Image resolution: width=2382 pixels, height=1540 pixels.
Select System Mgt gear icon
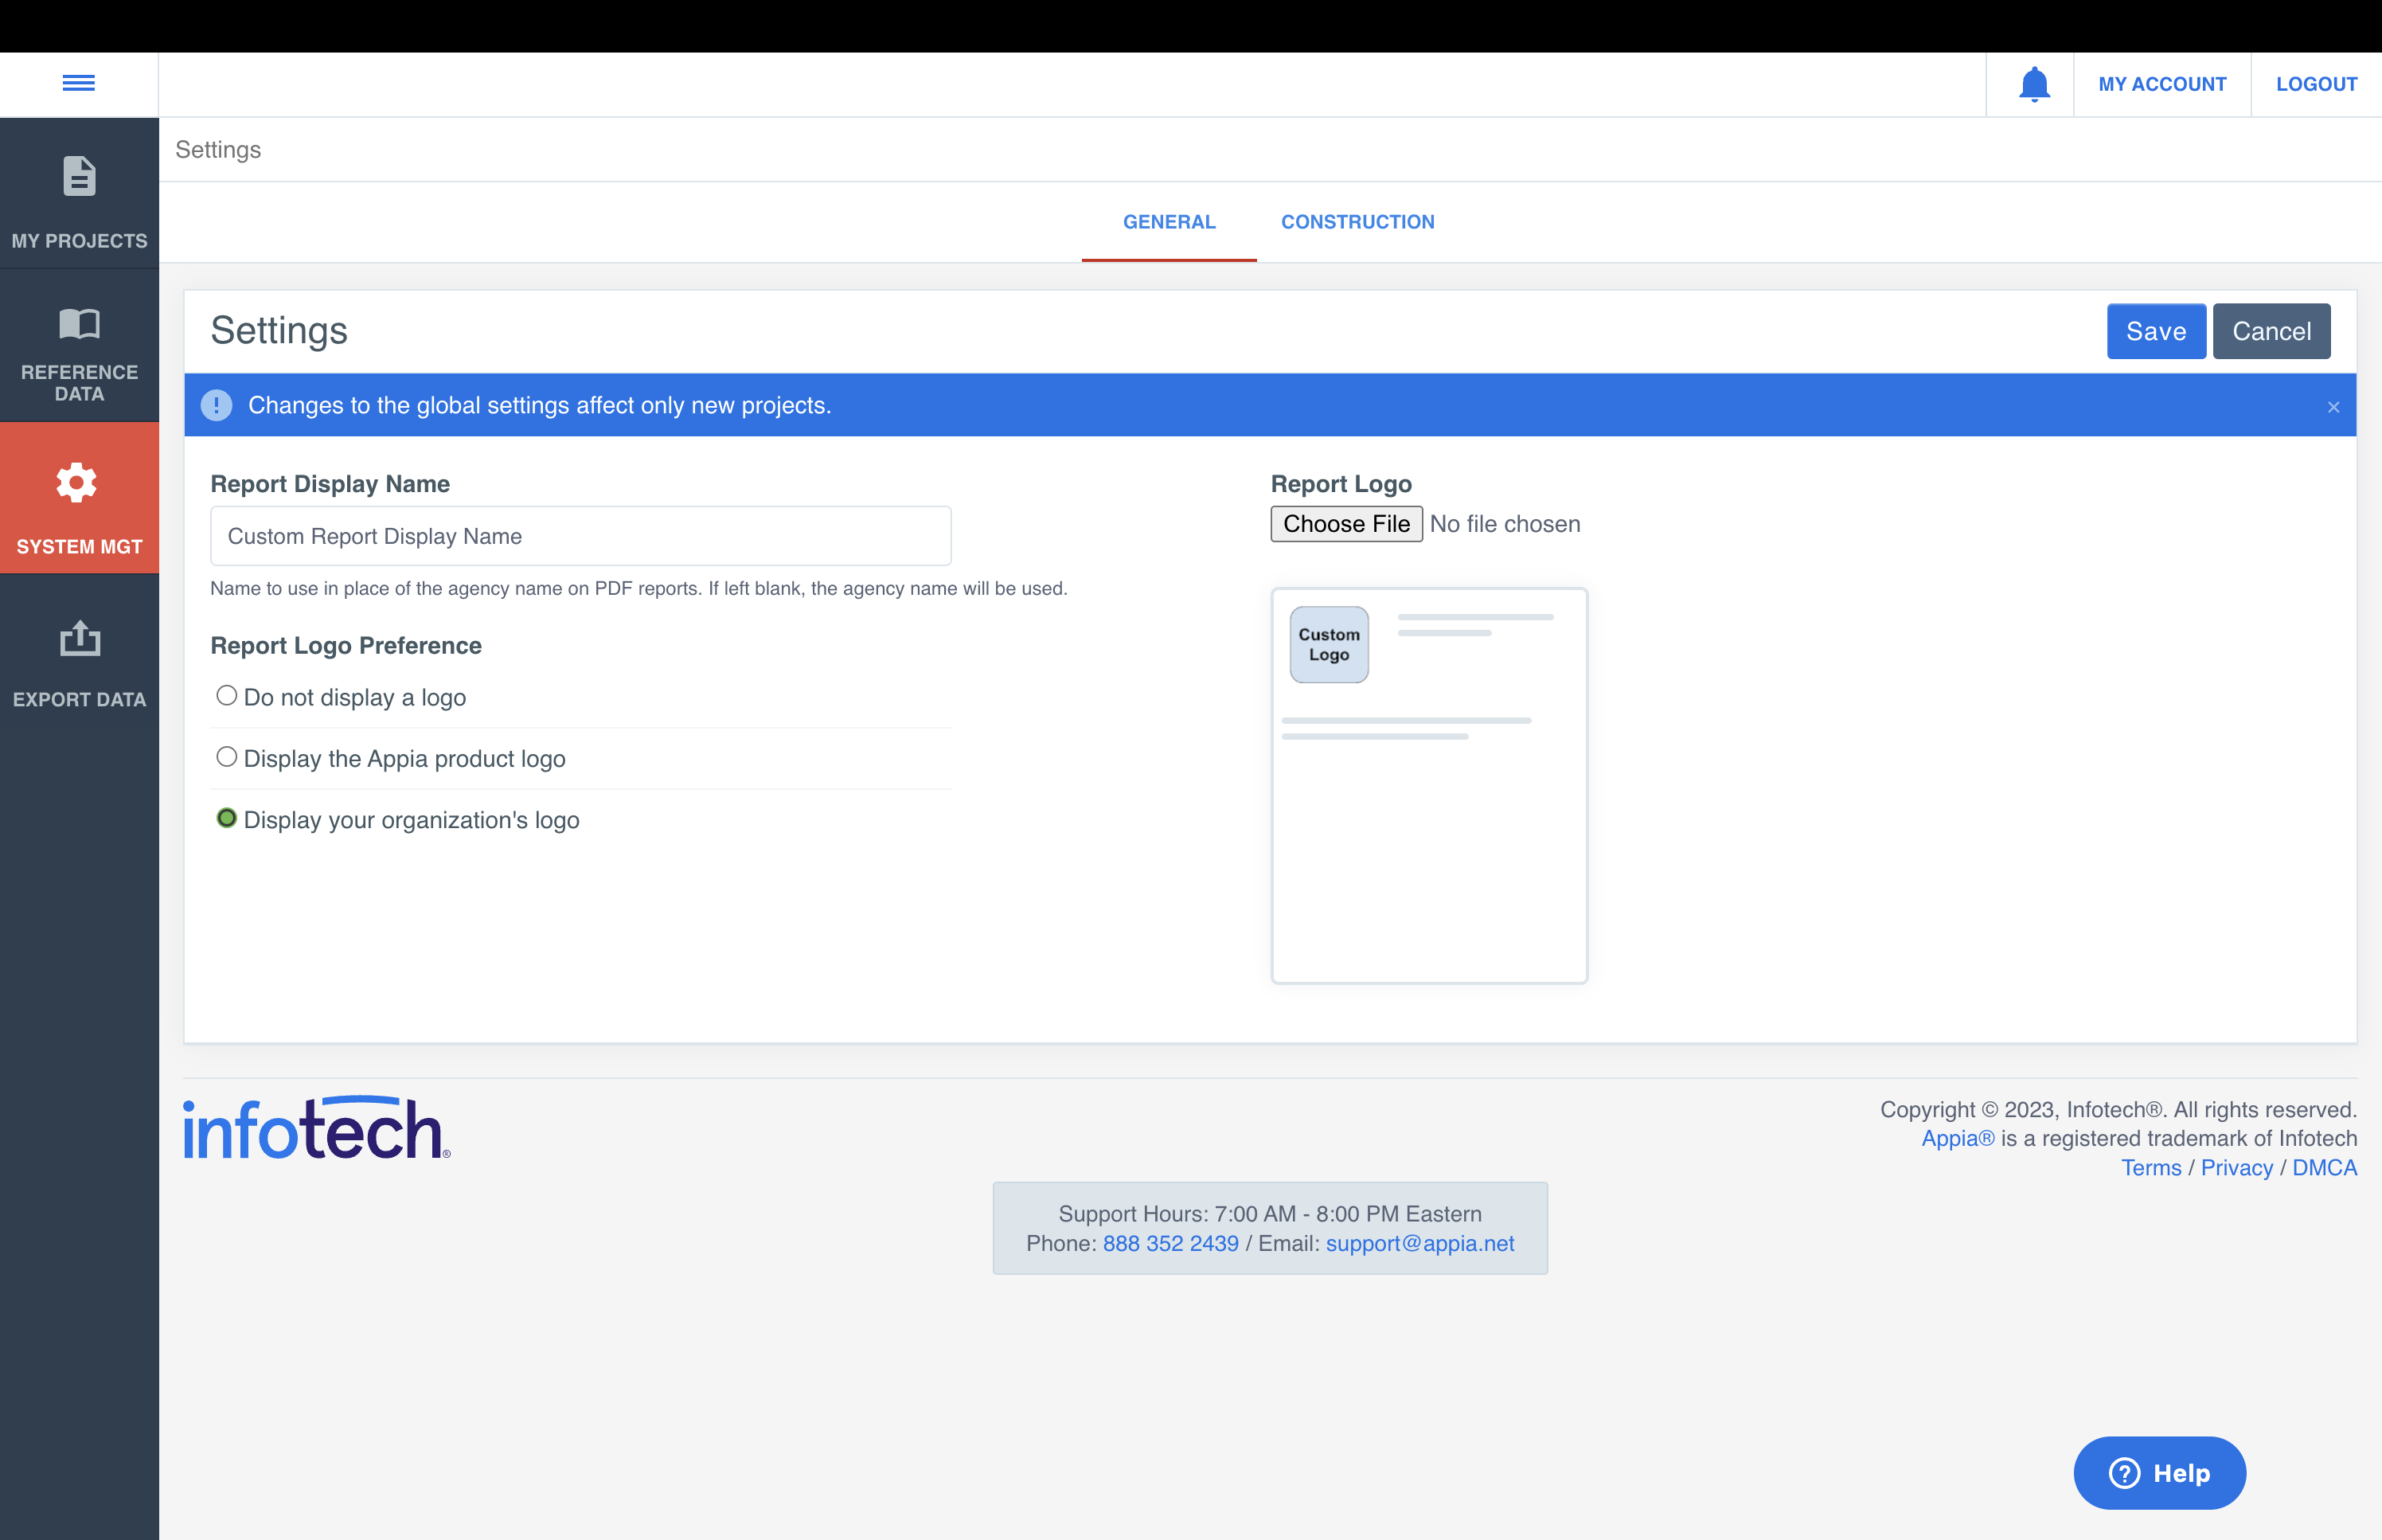[77, 483]
